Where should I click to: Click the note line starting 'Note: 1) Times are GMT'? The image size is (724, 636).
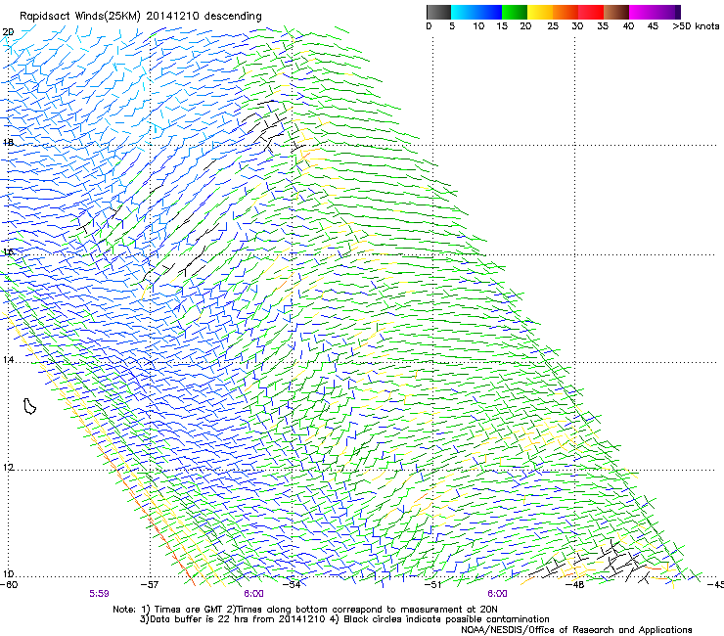click(304, 610)
